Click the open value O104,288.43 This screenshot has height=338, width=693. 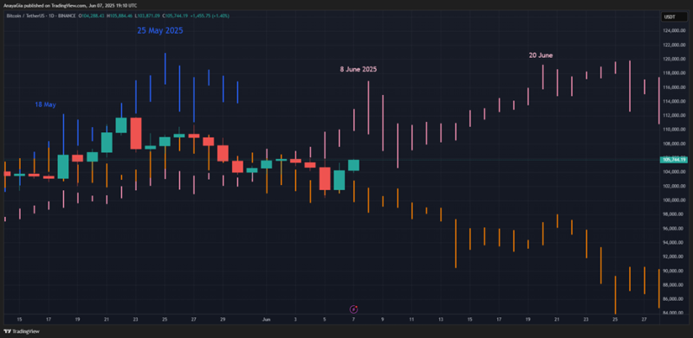(92, 16)
